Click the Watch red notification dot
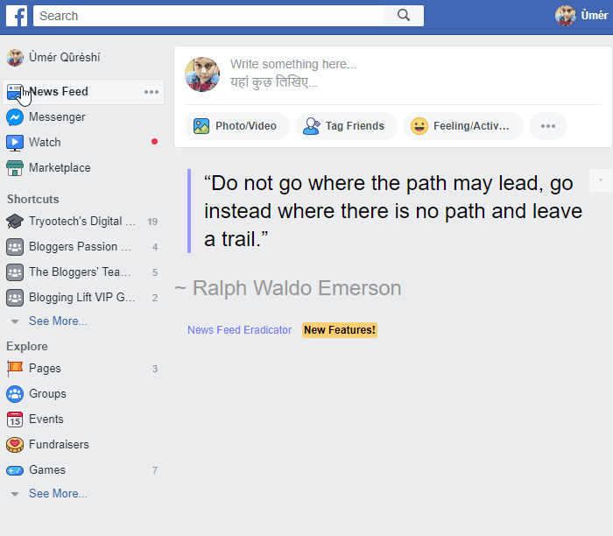This screenshot has width=613, height=536. click(x=154, y=142)
